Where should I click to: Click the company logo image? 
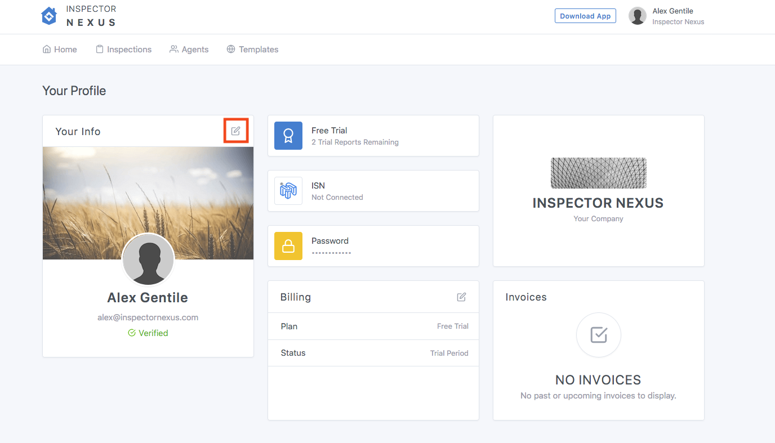pos(598,173)
